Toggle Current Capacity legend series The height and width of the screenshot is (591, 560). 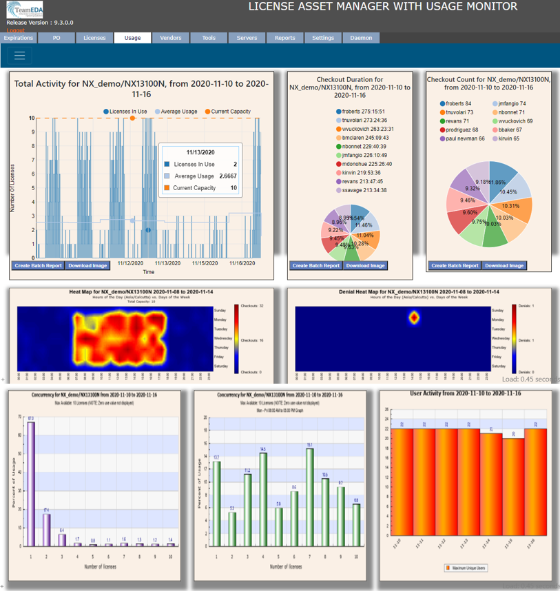point(227,111)
